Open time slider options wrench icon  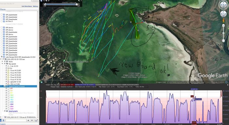[x=79, y=1]
